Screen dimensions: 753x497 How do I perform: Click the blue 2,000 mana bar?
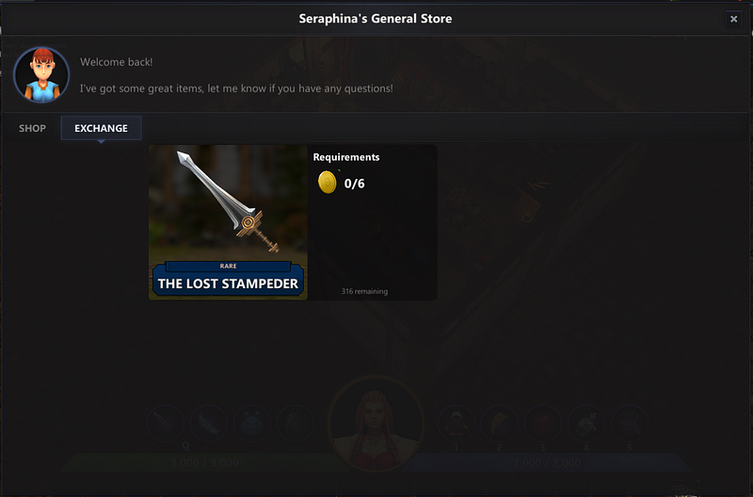(x=547, y=462)
